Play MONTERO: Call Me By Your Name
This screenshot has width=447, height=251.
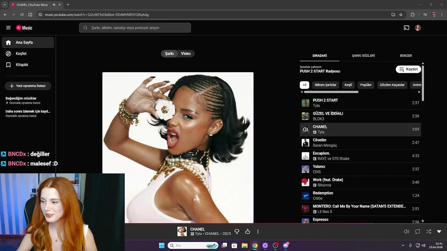360,209
